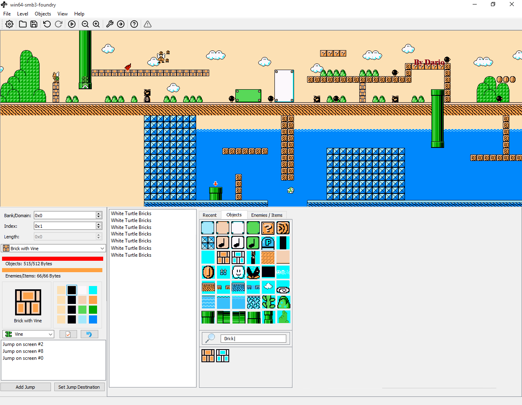522x405 pixels.
Task: Choose the green bush object in palette
Action: point(283,302)
